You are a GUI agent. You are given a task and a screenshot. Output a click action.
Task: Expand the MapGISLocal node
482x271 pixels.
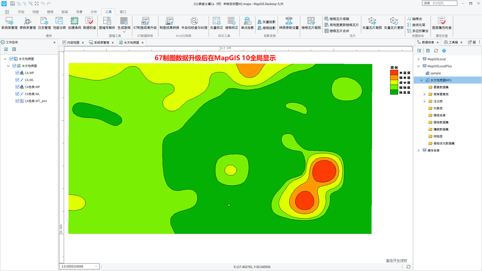tap(418, 59)
